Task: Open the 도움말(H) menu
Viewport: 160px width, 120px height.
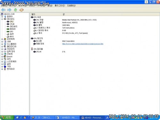Action: (x=71, y=5)
